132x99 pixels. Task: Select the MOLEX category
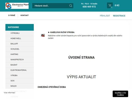20,86
